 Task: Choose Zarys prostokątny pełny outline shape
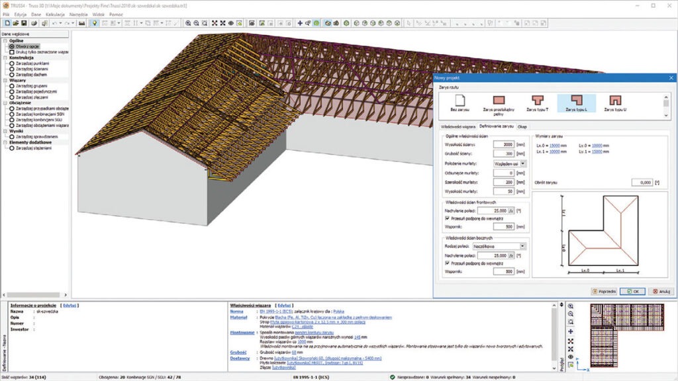pyautogui.click(x=499, y=105)
